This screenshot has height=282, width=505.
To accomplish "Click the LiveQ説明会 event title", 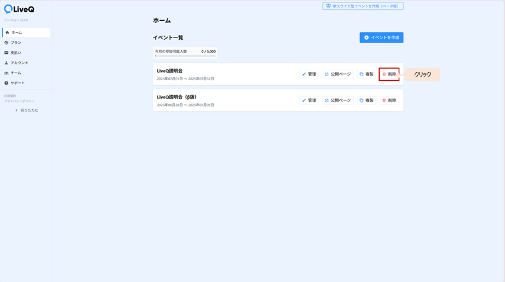I will (170, 71).
